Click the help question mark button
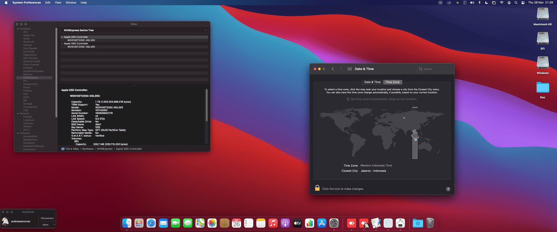557x232 pixels. 448,189
